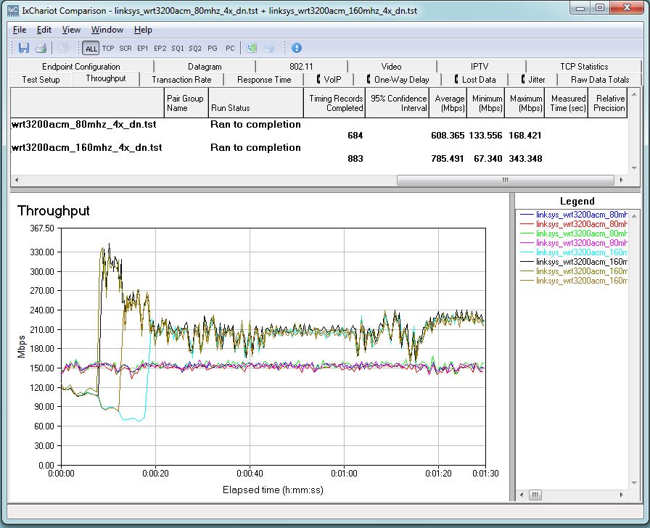Select the PG filter toolbar item
This screenshot has height=528, width=650.
213,49
